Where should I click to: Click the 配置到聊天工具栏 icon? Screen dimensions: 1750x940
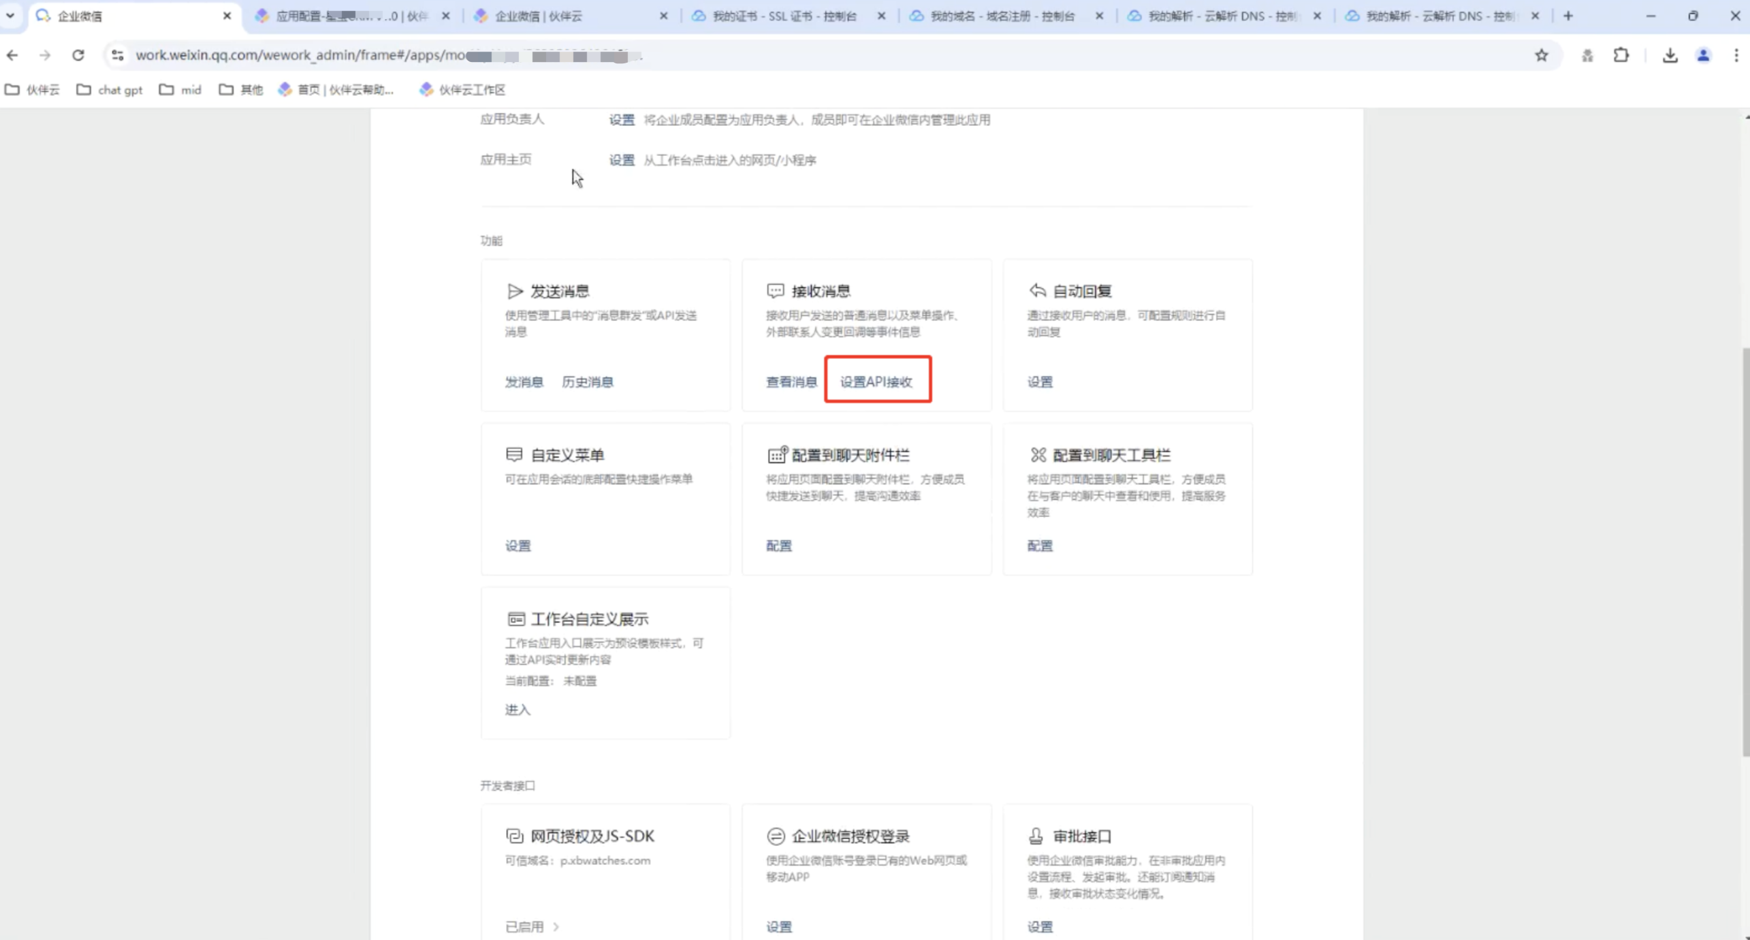click(x=1038, y=455)
